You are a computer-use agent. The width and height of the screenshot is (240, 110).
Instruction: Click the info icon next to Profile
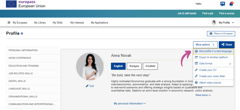click(22, 33)
